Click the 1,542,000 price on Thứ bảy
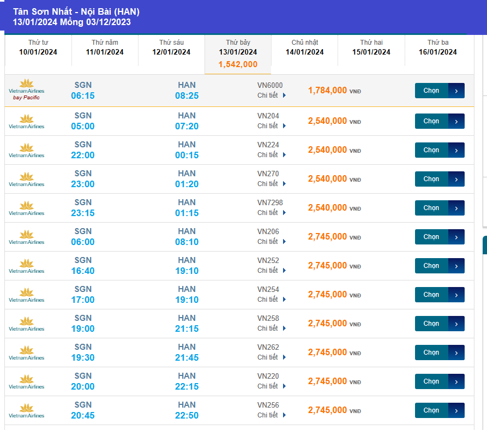The width and height of the screenshot is (487, 430). tap(238, 64)
